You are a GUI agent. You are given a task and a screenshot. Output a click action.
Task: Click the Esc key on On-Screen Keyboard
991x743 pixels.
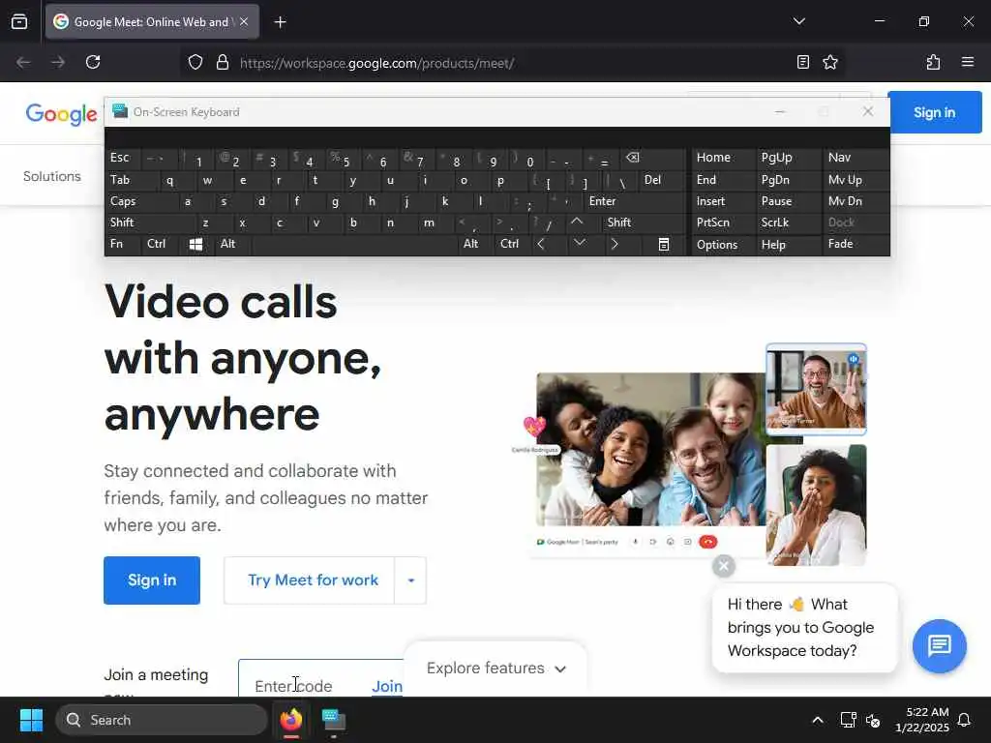click(123, 158)
